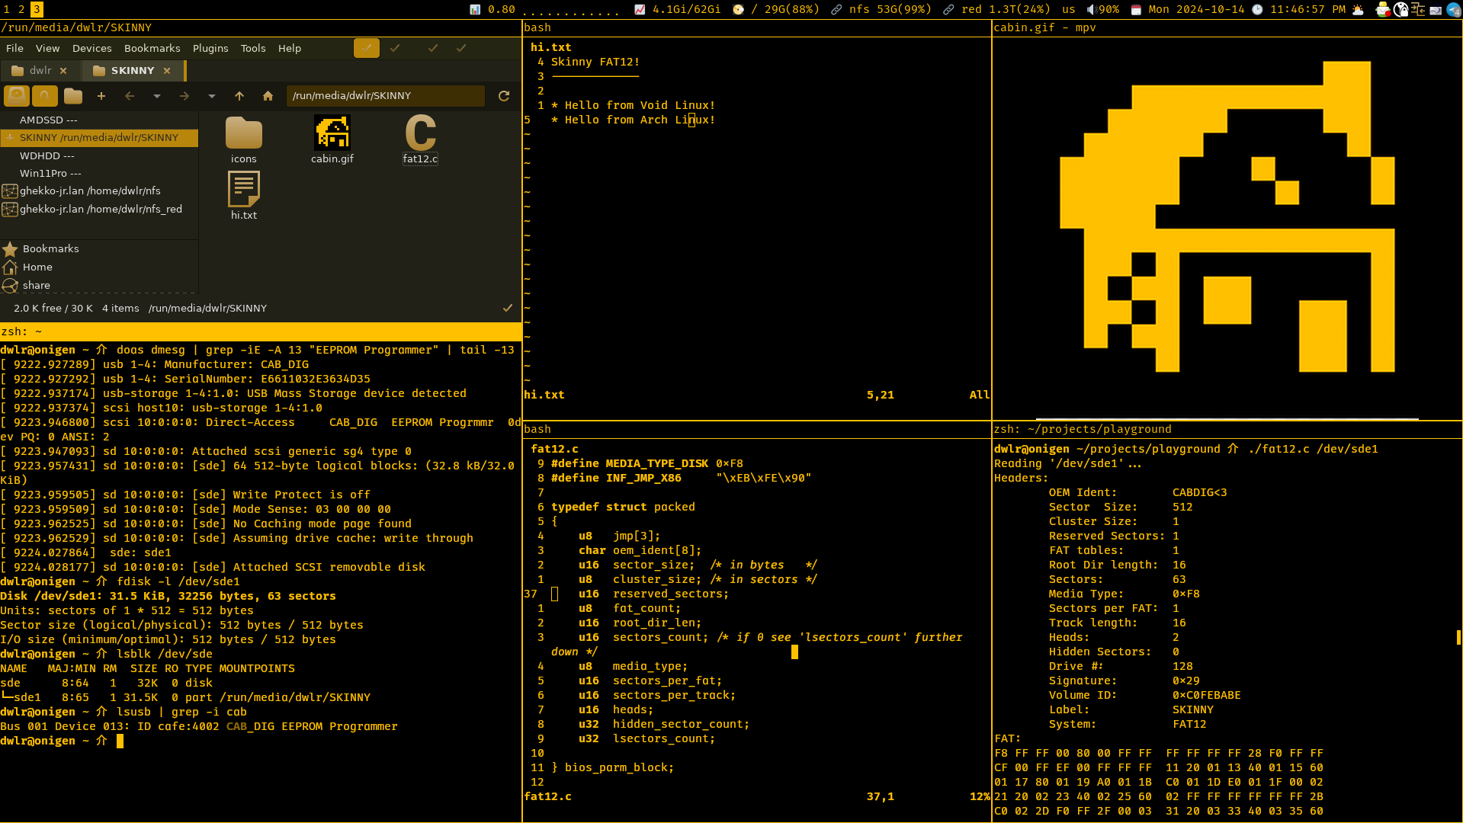
Task: Click 'cabin.gif - mpv' window title
Action: (1044, 28)
